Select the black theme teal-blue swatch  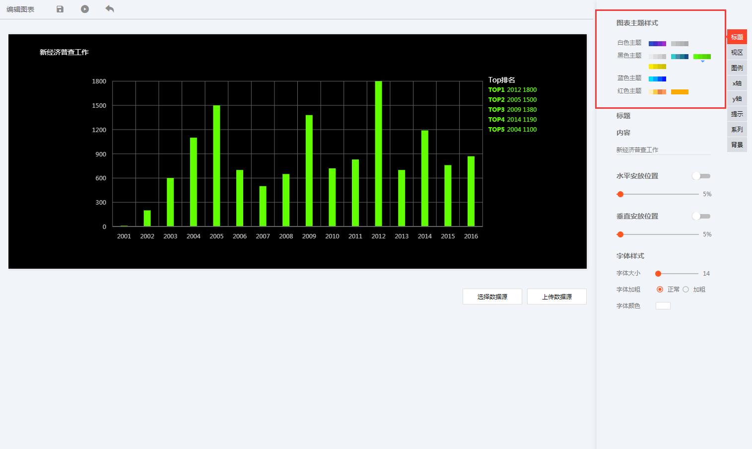(680, 57)
